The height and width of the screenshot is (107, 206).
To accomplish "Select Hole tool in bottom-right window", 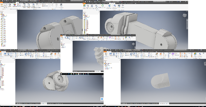I will (131, 54).
